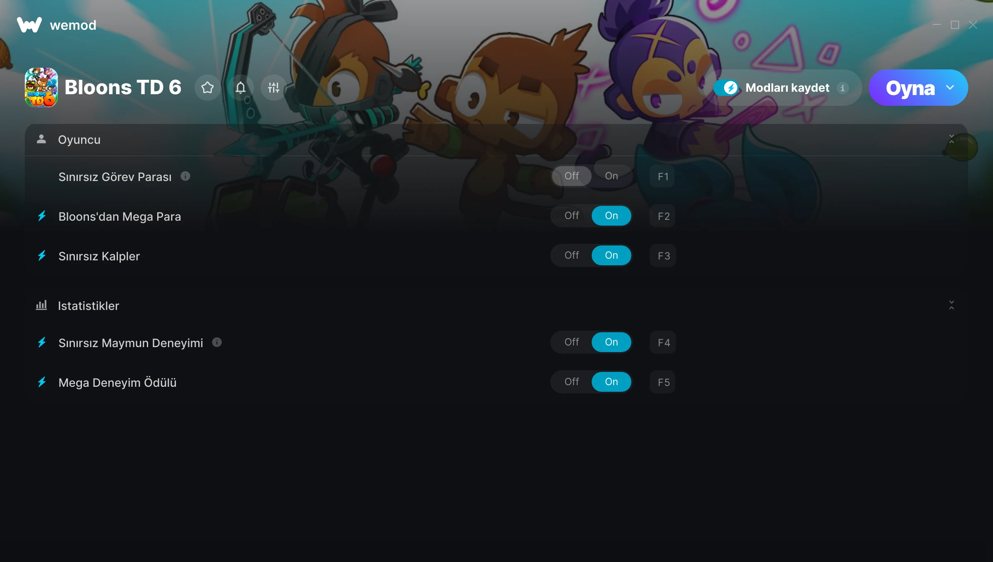Collapse the Oyuncu section
This screenshot has height=562, width=993.
click(952, 139)
